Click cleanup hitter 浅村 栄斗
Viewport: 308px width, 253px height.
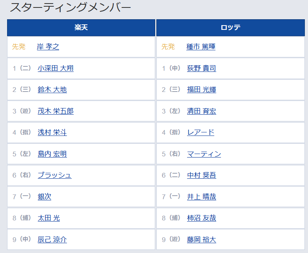tap(52, 132)
